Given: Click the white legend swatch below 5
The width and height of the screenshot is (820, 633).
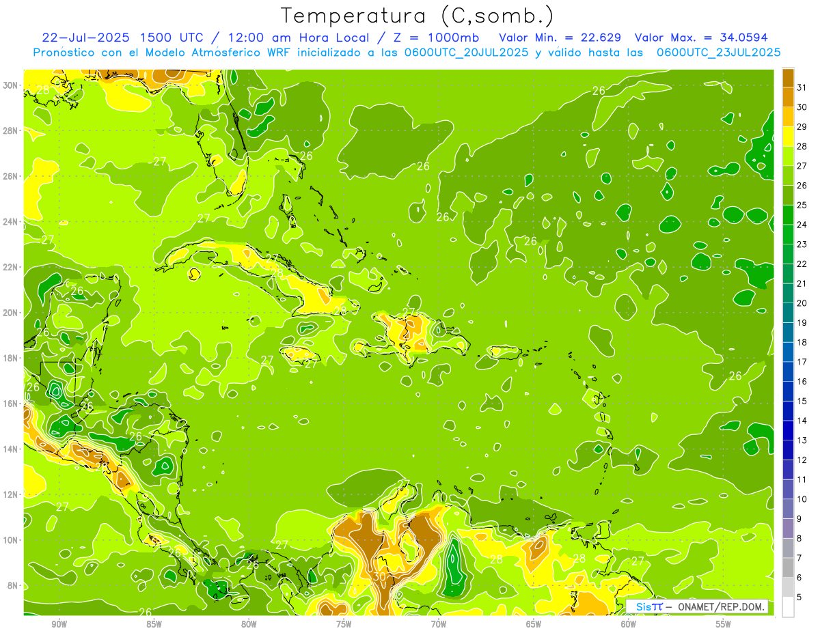Looking at the screenshot, I should coord(788,606).
